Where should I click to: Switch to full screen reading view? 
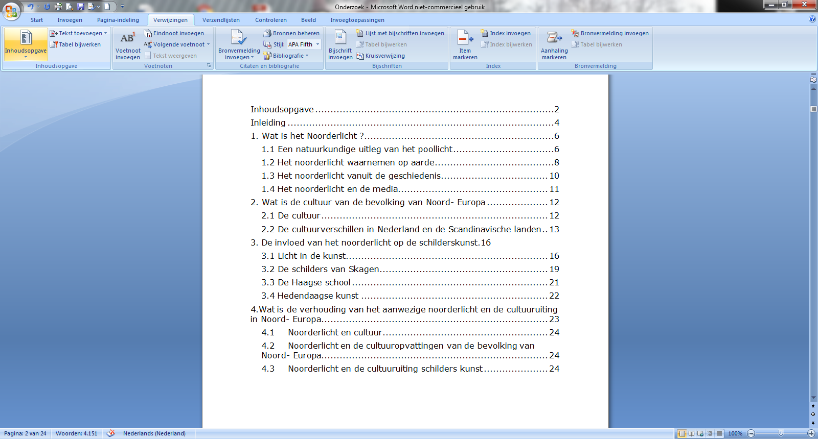tap(691, 433)
